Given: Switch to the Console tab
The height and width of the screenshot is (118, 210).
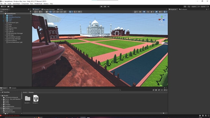Looking at the screenshot, I should point(13,88).
